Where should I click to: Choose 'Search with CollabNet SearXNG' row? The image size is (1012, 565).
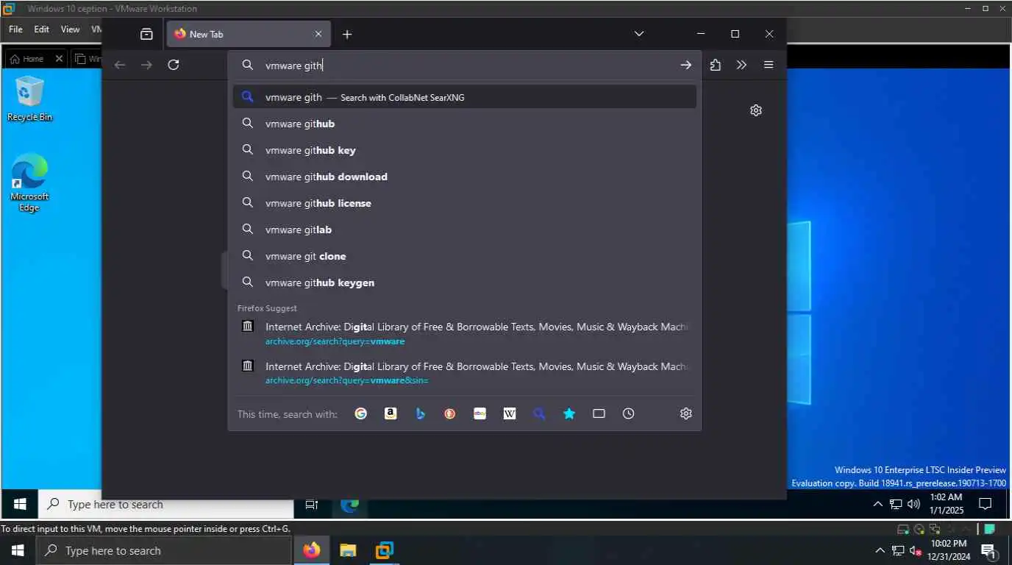coord(465,97)
